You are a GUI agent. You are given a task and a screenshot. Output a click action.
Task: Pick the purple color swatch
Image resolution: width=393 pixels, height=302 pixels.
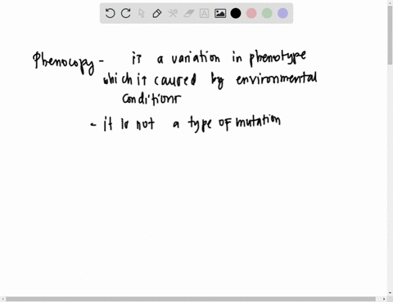pyautogui.click(x=283, y=13)
